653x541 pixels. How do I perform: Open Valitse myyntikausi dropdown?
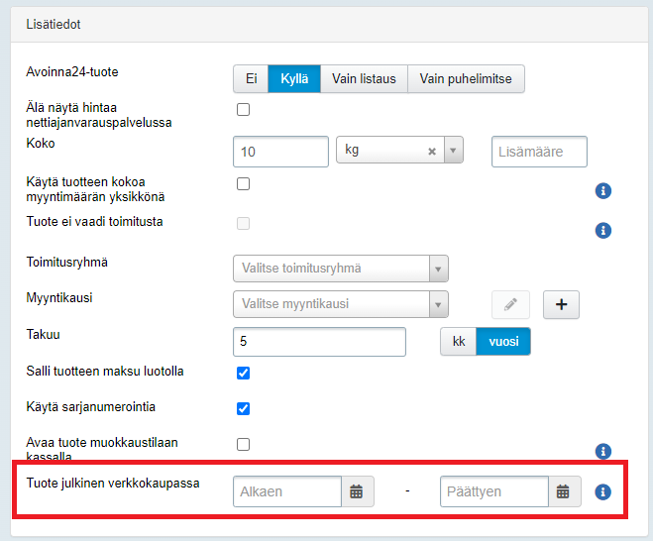[341, 304]
